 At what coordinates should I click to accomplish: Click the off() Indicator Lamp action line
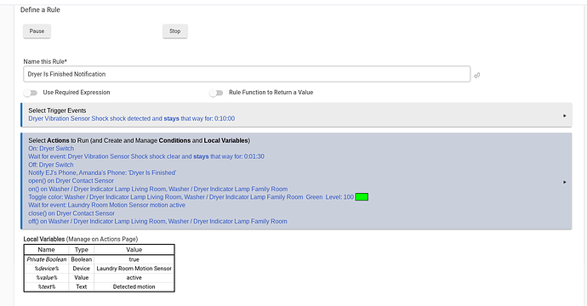click(x=158, y=222)
